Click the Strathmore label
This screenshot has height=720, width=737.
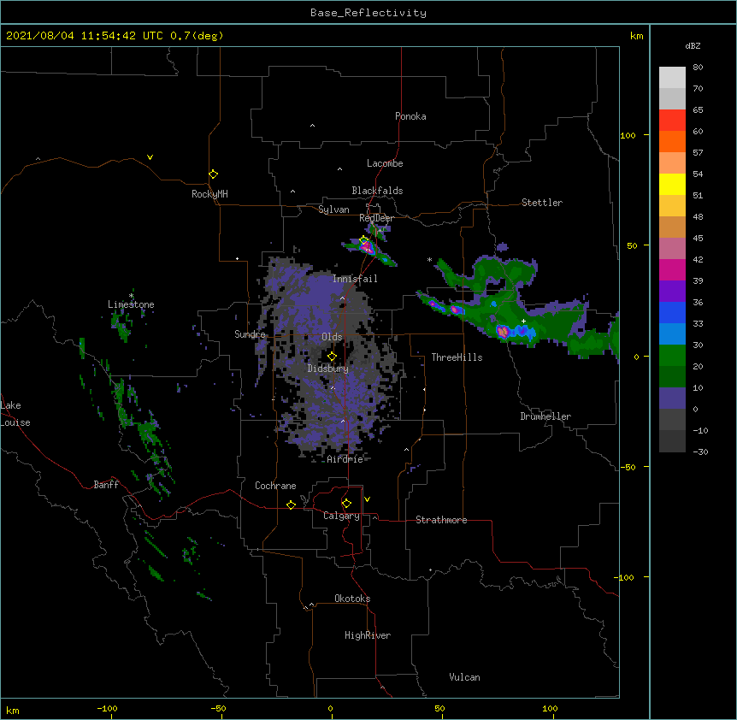pos(441,520)
